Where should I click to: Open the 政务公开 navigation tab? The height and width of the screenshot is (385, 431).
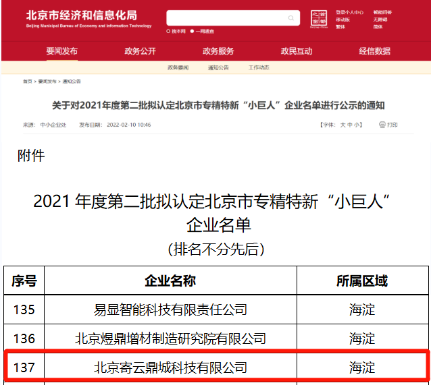point(140,51)
